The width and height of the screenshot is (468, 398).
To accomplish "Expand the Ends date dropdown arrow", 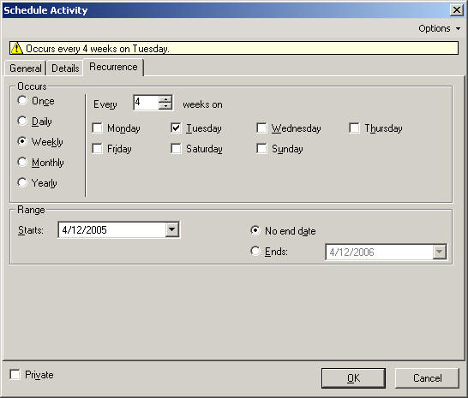I will pyautogui.click(x=439, y=252).
